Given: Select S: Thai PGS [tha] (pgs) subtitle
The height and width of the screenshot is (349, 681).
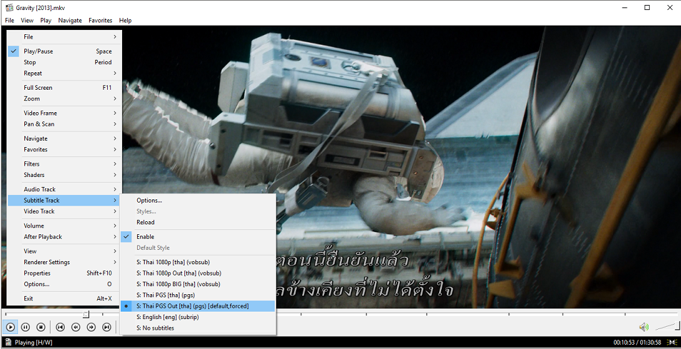Looking at the screenshot, I should point(198,295).
